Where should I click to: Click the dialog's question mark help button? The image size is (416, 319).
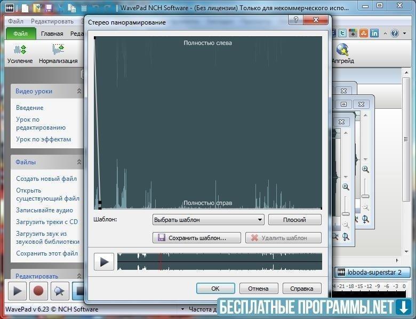tap(295, 20)
